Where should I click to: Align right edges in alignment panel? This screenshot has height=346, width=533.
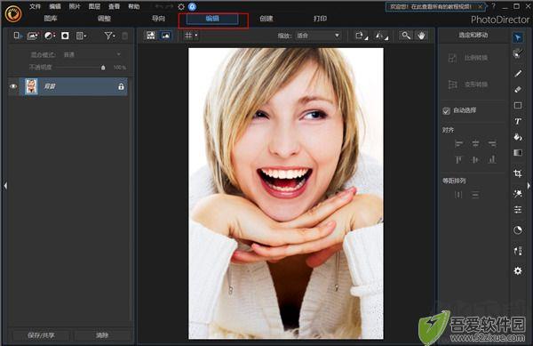(x=492, y=143)
